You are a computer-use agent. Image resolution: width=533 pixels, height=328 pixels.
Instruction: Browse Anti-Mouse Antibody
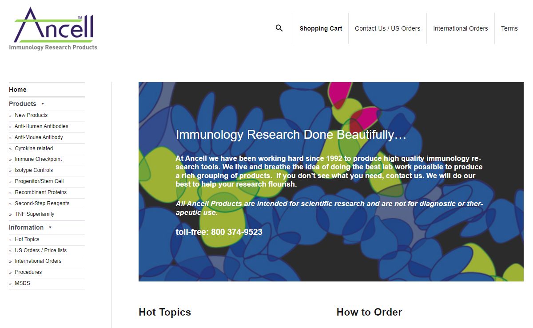(x=39, y=137)
